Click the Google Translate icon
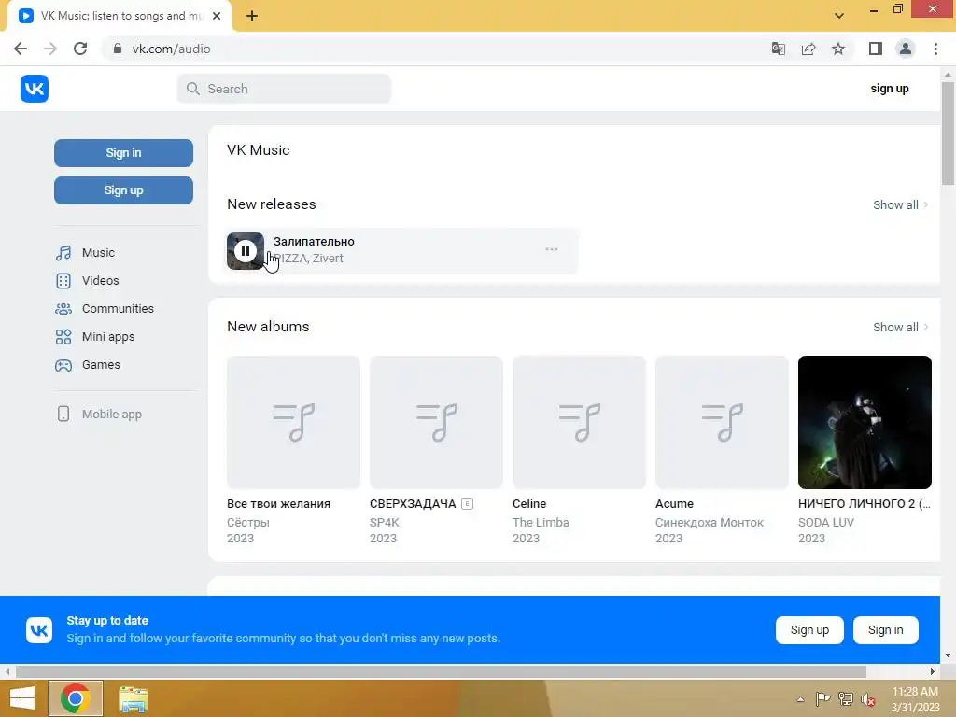Image resolution: width=956 pixels, height=717 pixels. pos(779,49)
